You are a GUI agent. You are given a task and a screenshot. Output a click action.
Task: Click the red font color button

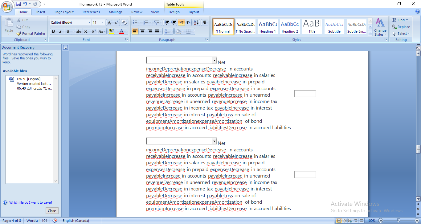tap(121, 31)
